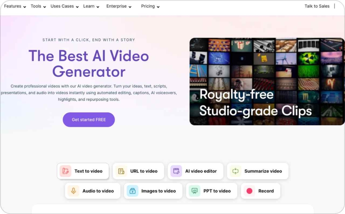Click the Get started FREE button

89,119
